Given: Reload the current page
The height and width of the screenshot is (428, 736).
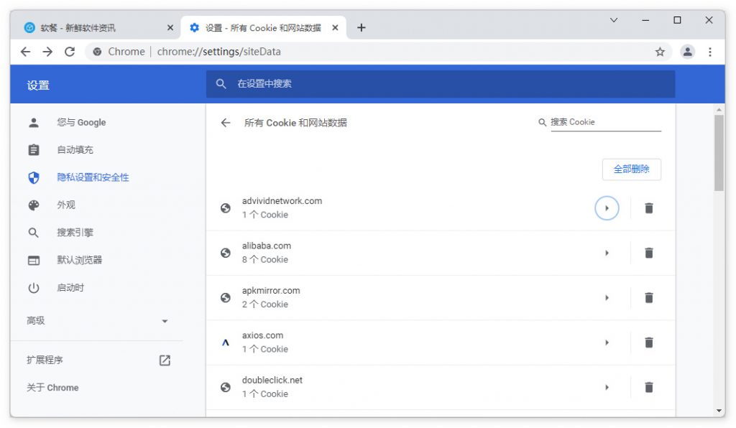Looking at the screenshot, I should coord(69,52).
